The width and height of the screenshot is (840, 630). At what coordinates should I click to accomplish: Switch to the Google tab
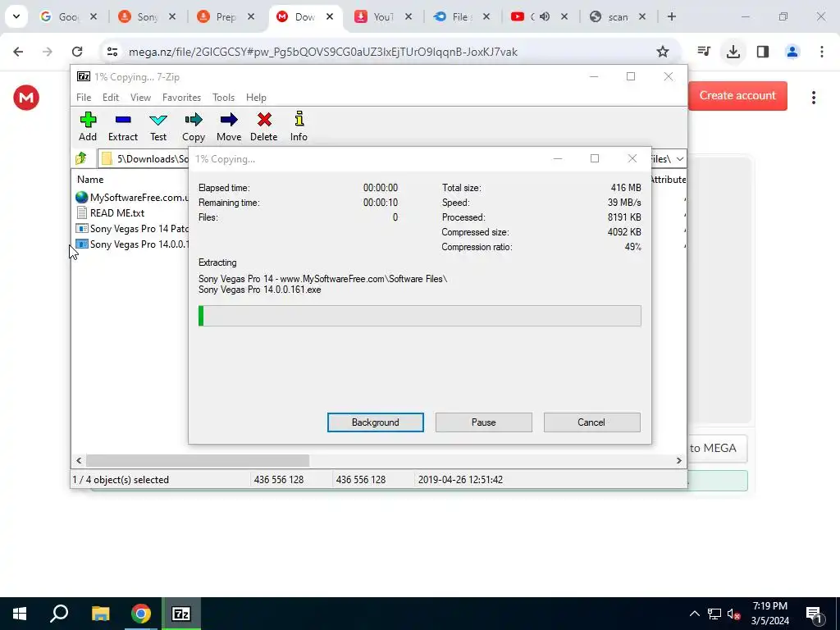(x=69, y=16)
